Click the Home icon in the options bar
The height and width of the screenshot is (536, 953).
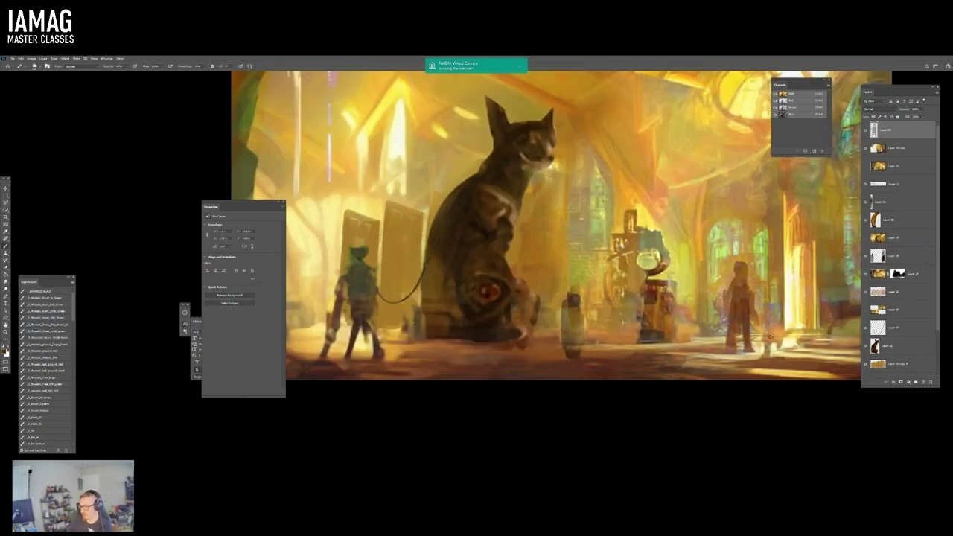[7, 66]
